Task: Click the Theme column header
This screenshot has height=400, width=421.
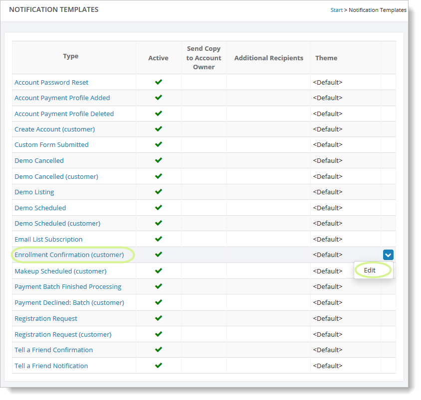Action: coord(326,58)
